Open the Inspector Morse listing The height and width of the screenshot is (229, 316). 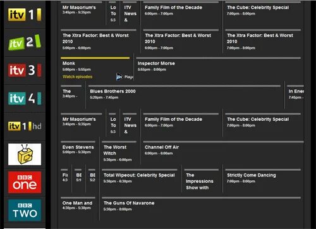click(219, 68)
